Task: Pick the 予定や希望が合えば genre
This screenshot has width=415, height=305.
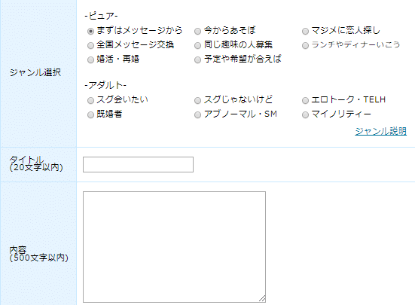Action: 197,59
